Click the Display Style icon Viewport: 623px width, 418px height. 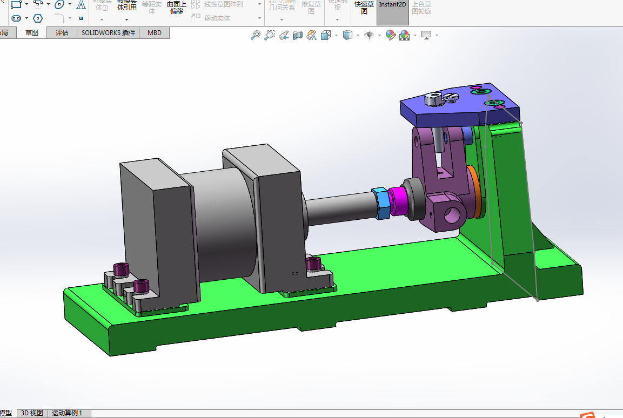tap(348, 36)
